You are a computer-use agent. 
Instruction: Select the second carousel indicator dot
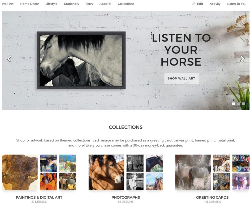pyautogui.click(x=238, y=104)
